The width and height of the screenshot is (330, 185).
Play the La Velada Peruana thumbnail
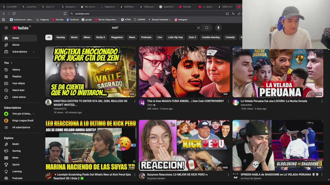point(278,73)
